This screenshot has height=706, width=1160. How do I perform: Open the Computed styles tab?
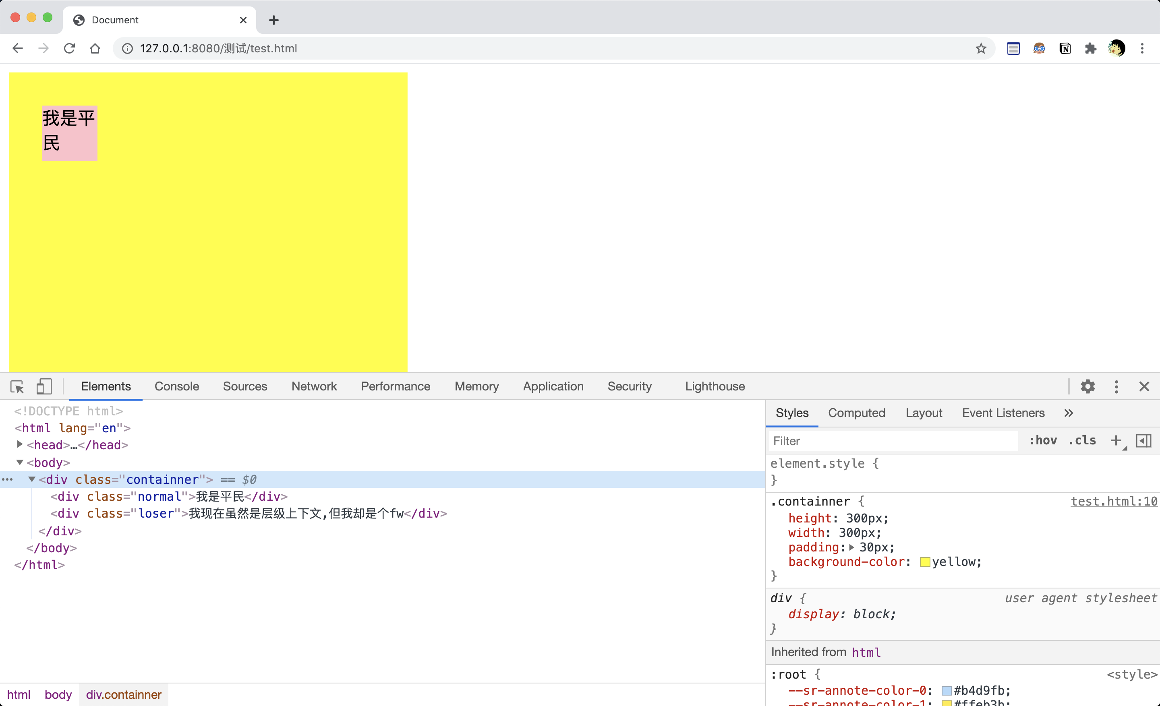pyautogui.click(x=856, y=413)
